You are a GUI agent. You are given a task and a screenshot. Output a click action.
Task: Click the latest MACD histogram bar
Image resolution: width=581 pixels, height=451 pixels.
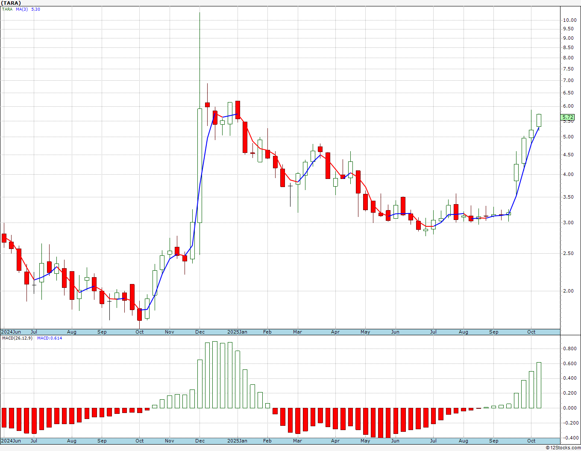tap(539, 385)
